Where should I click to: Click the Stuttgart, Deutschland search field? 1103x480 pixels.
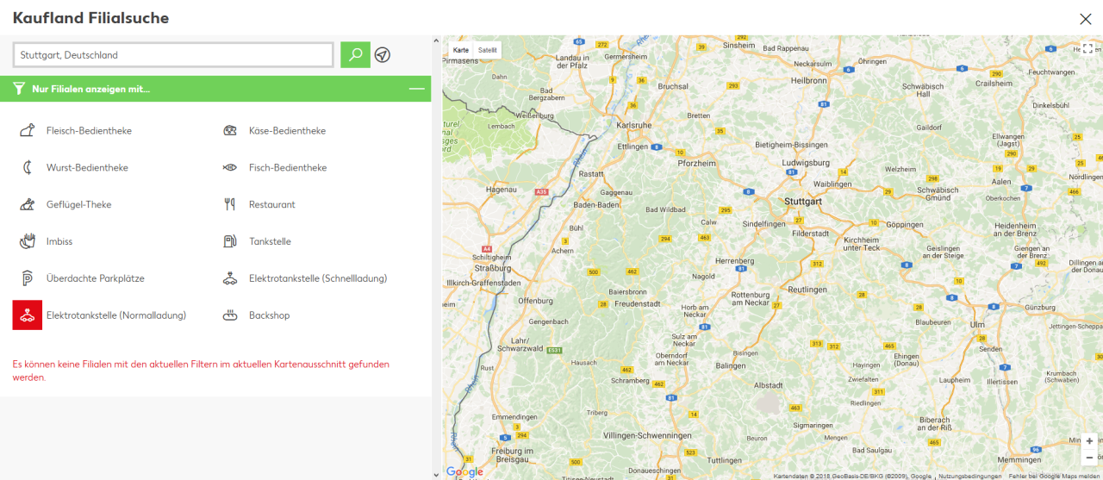[x=173, y=55]
